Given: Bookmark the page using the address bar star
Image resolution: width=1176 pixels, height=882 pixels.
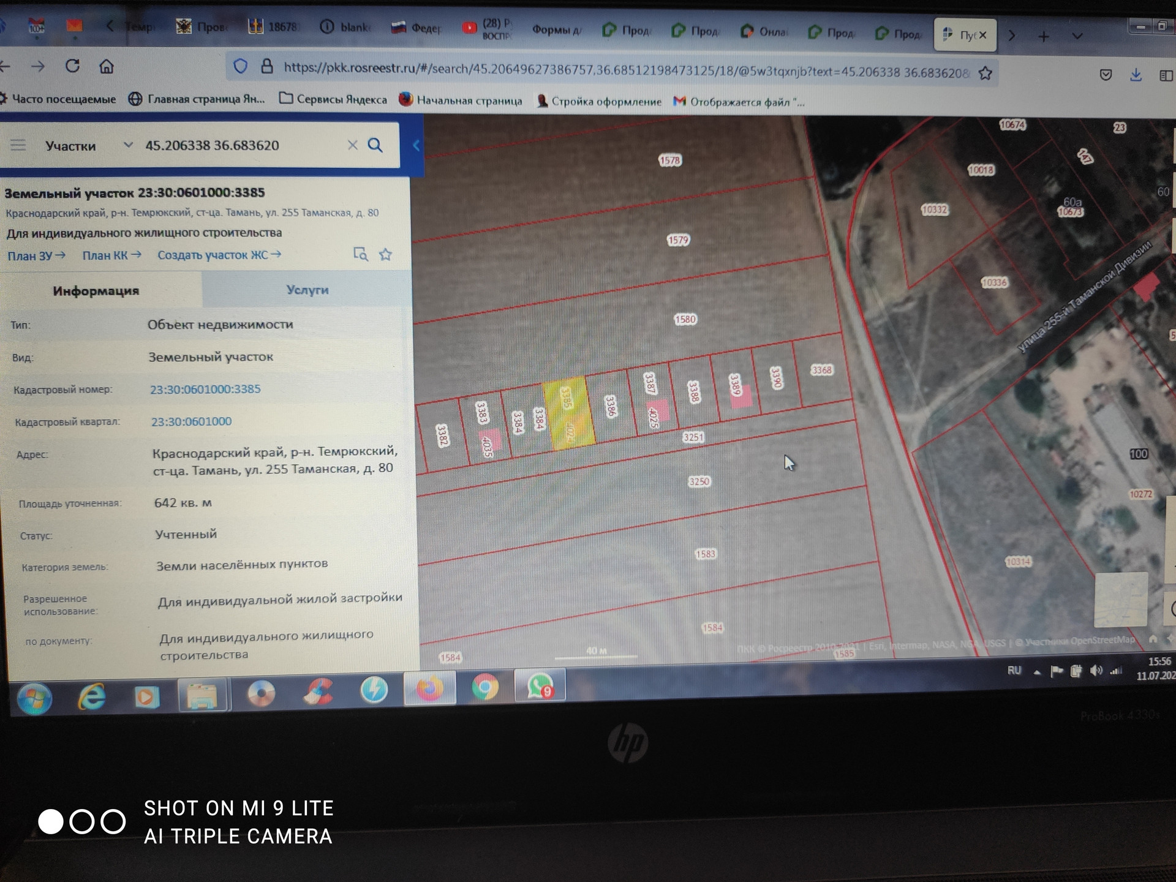Looking at the screenshot, I should pos(985,73).
